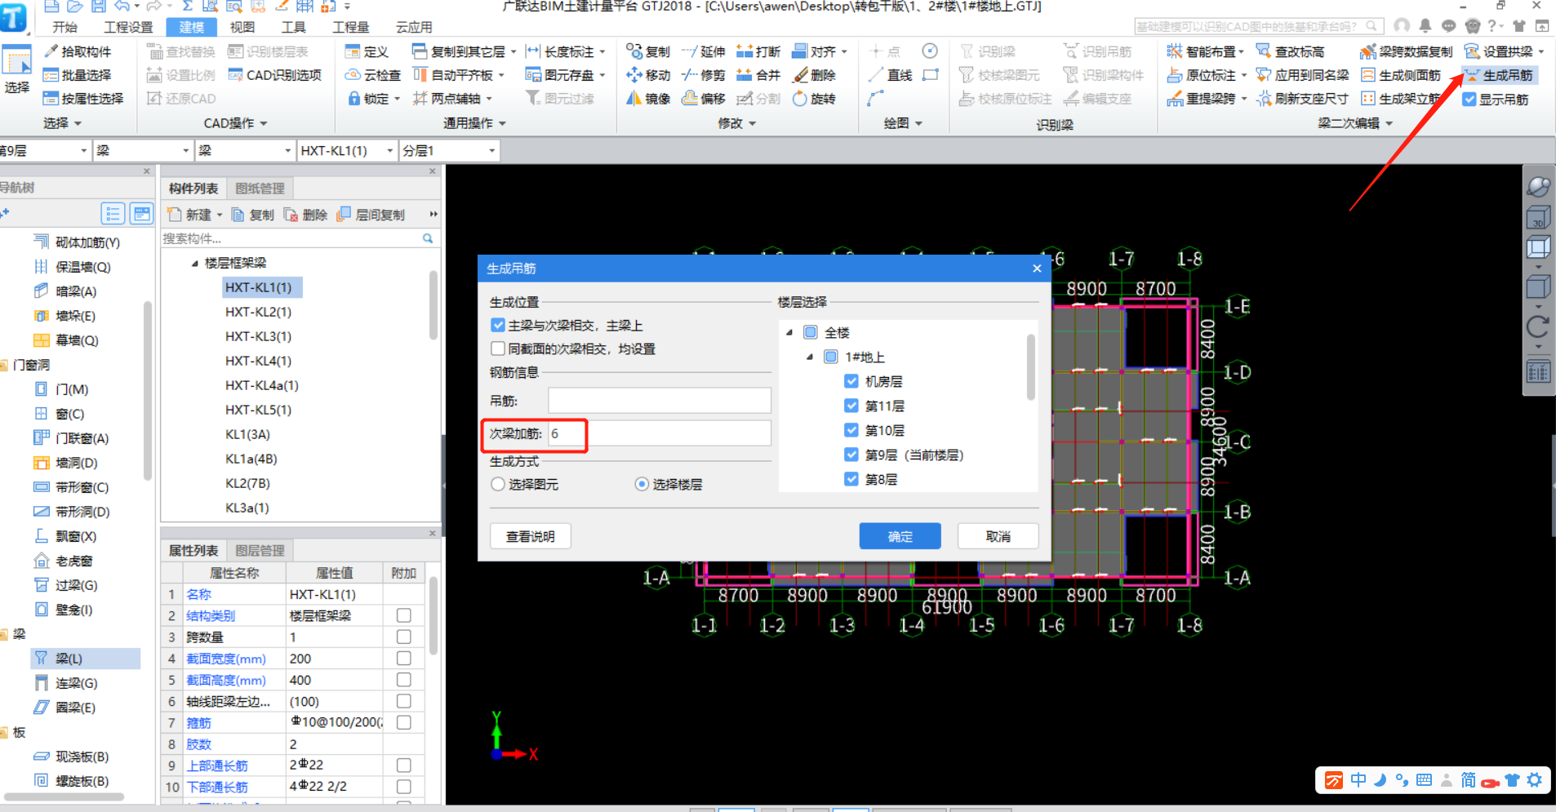Screen dimensions: 1556x812
Task: Run the 云检查 cloud check
Action: click(373, 75)
